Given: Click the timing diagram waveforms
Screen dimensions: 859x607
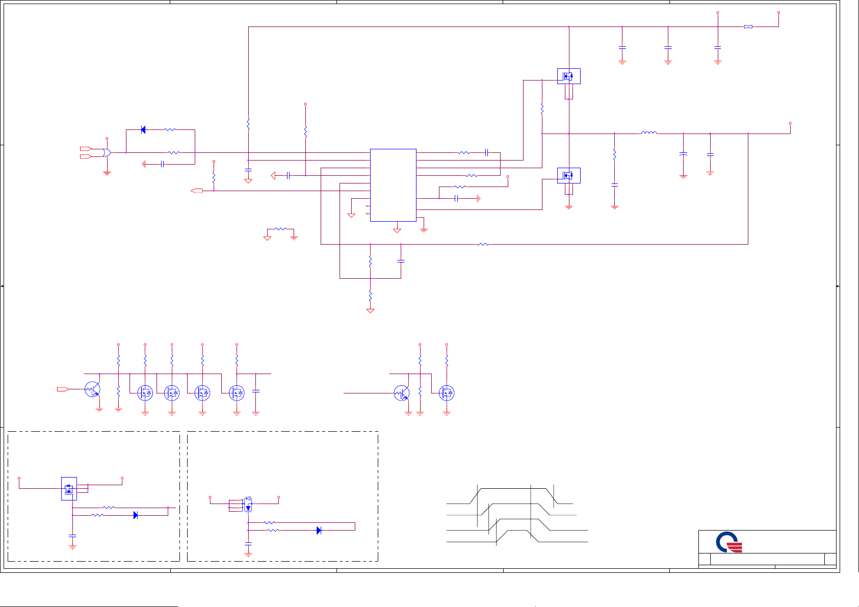Looking at the screenshot, I should 517,515.
